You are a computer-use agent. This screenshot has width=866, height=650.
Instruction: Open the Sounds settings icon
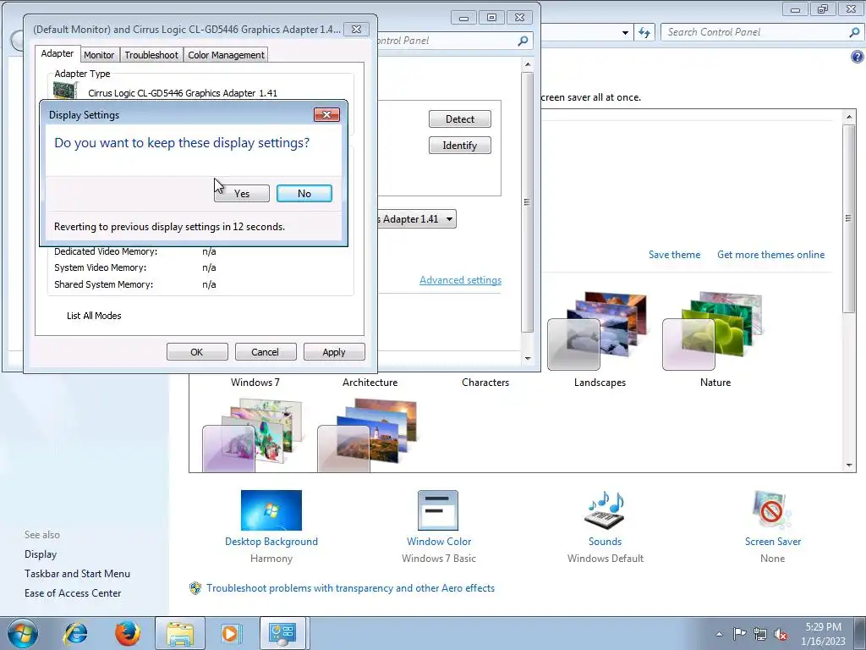click(x=605, y=510)
